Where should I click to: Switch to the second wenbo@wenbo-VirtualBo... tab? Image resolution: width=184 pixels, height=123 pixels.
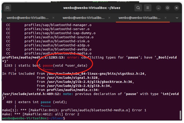(x=83, y=18)
